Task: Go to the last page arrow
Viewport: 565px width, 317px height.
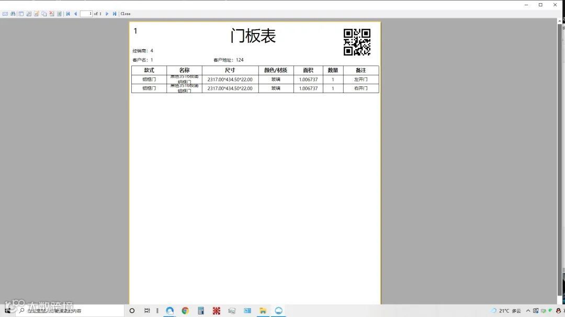Action: pos(115,14)
